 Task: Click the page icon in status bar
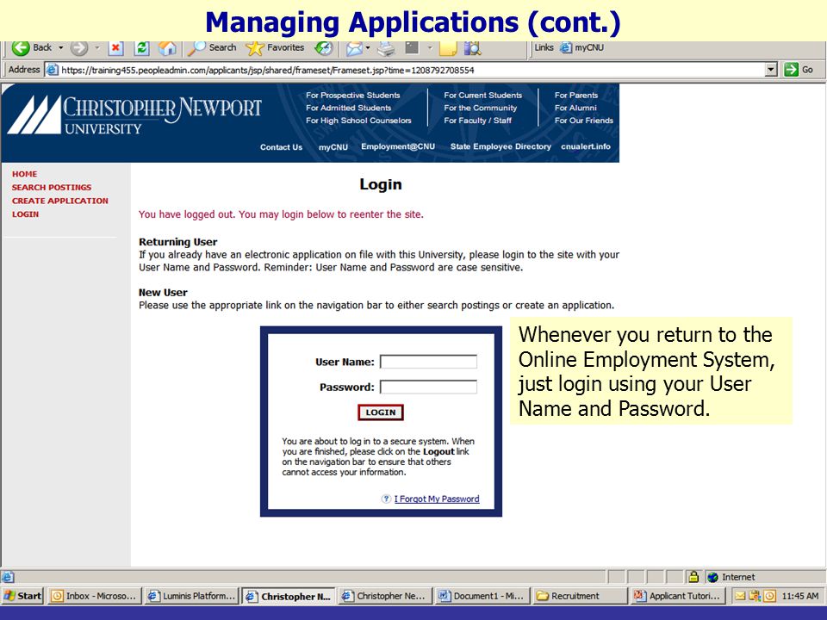tap(8, 577)
